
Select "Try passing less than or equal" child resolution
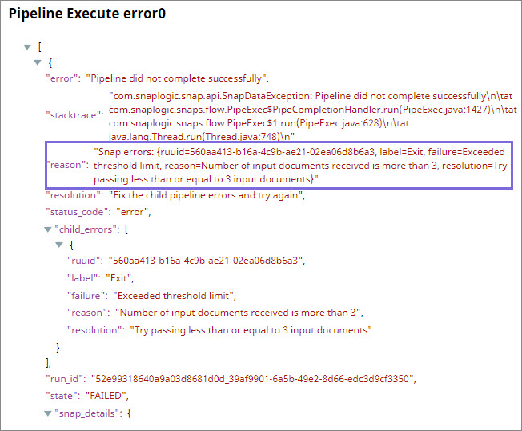tap(247, 329)
